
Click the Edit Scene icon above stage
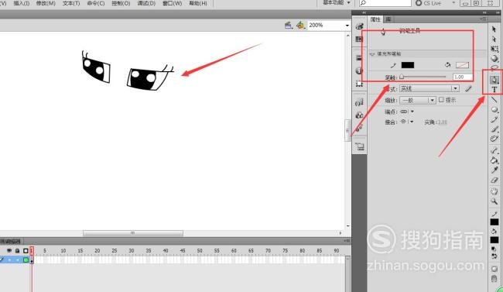(289, 25)
